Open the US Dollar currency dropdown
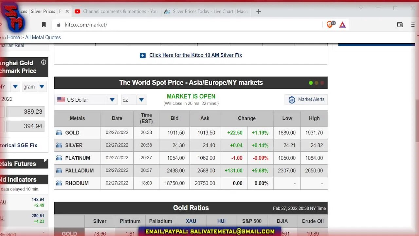The height and width of the screenshot is (236, 419). point(112,100)
